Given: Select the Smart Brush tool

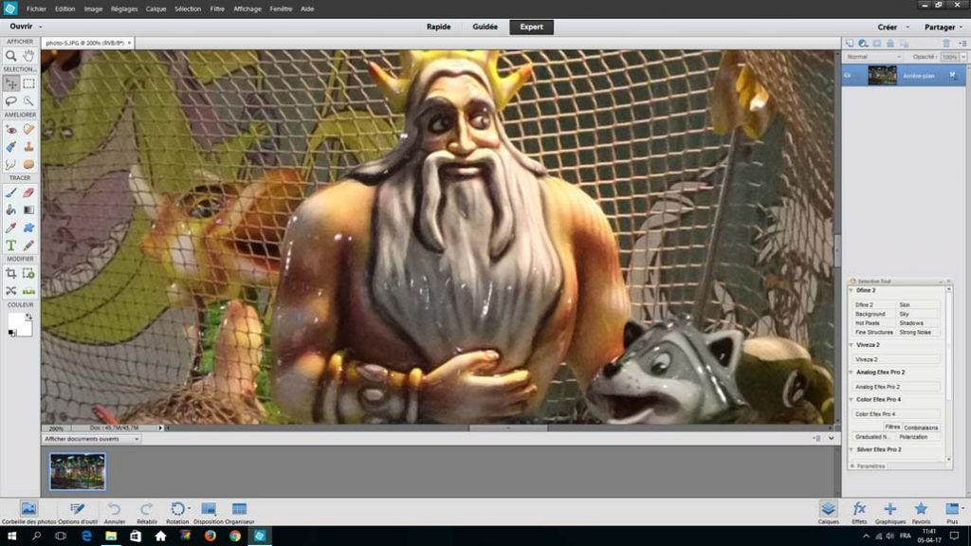Looking at the screenshot, I should pyautogui.click(x=11, y=147).
